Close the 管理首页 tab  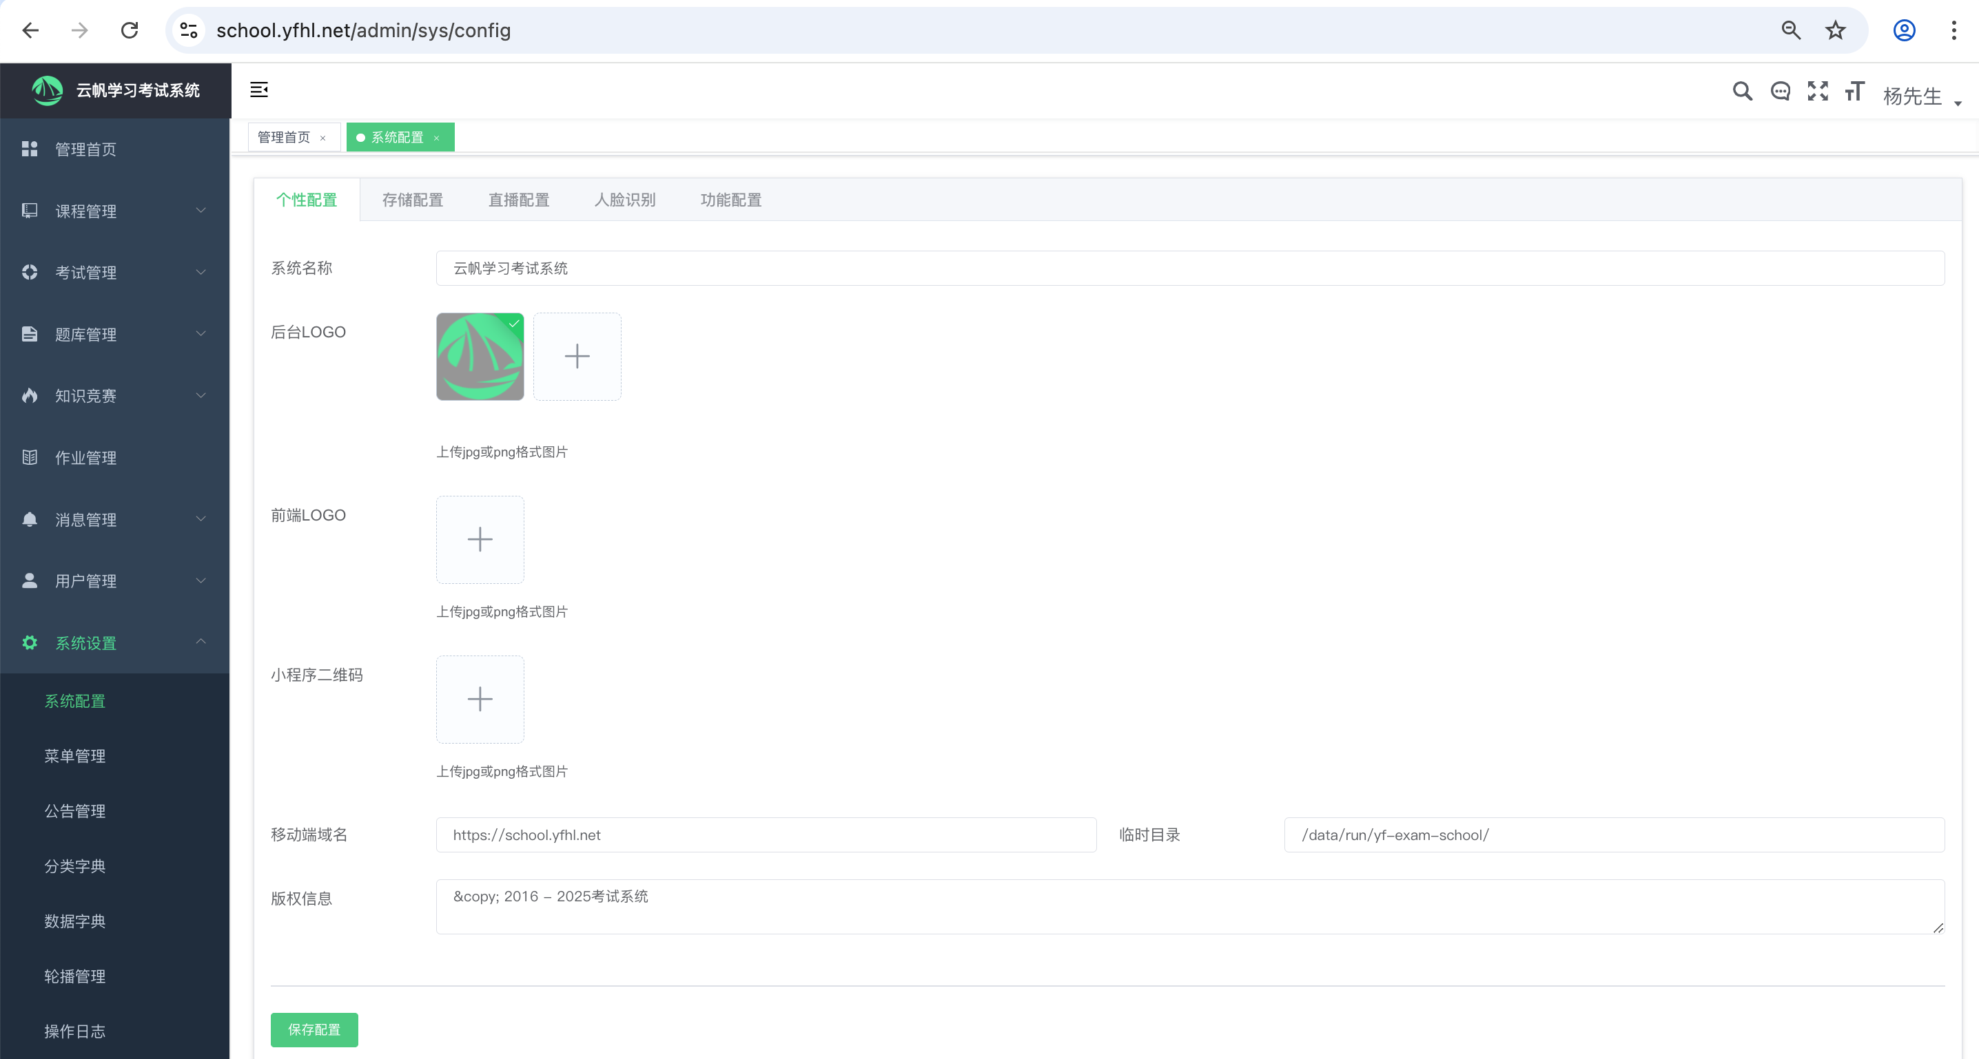pos(322,138)
